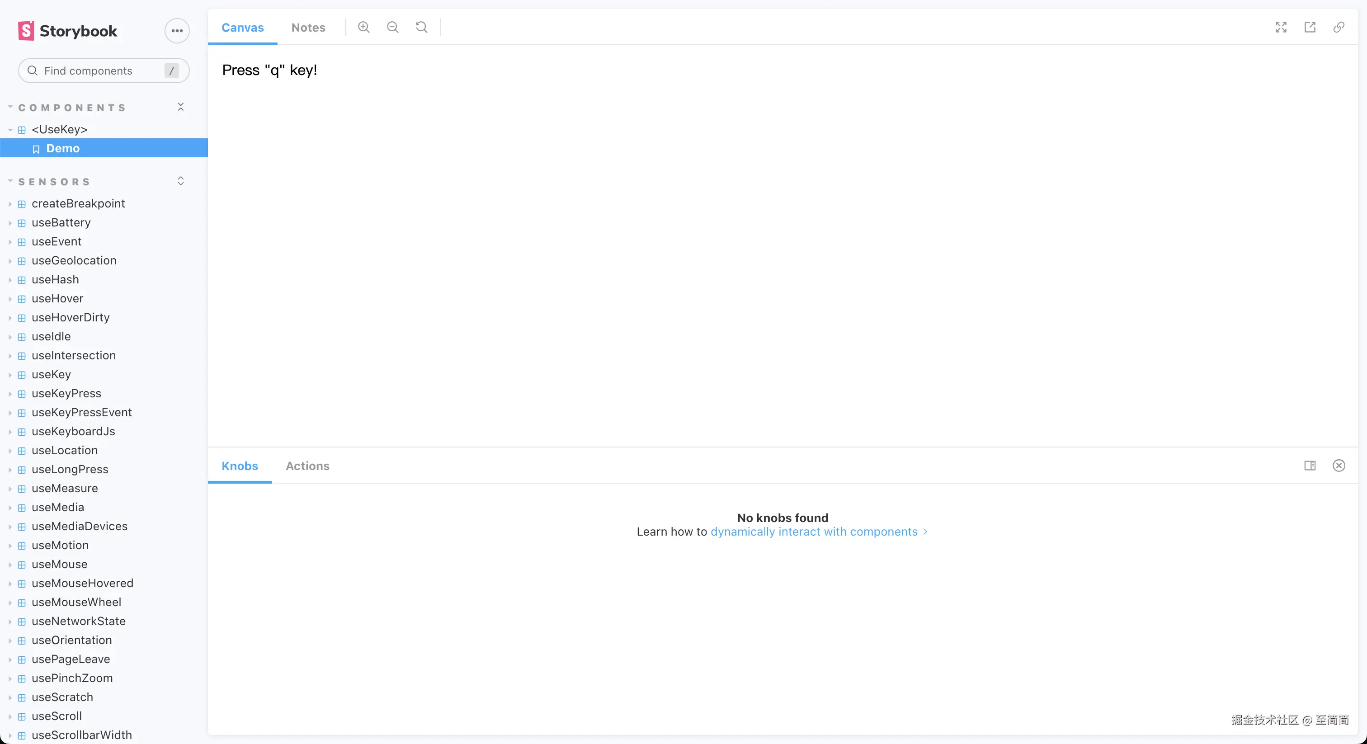Switch to the Notes tab
1367x744 pixels.
coord(308,28)
